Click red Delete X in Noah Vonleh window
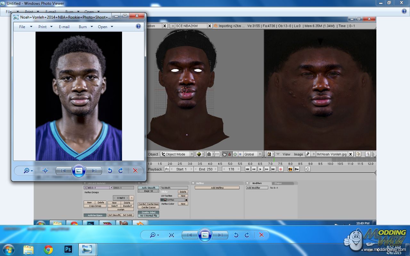This screenshot has width=410, height=256. coord(135,171)
